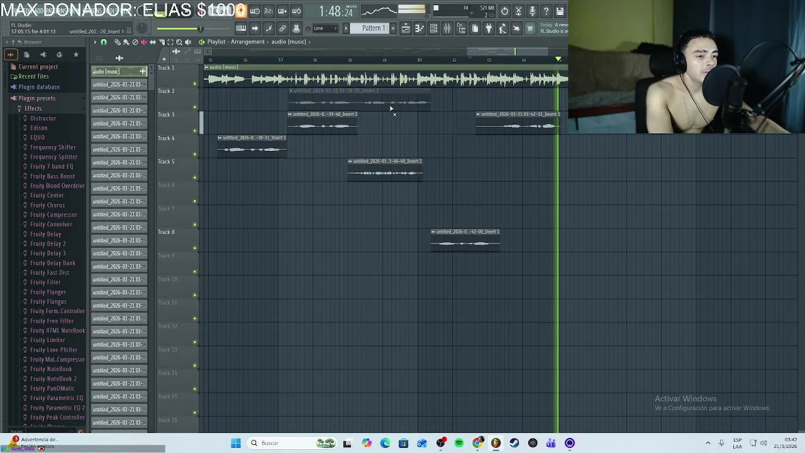
Task: Adjust main volume knob
Action: click(143, 28)
